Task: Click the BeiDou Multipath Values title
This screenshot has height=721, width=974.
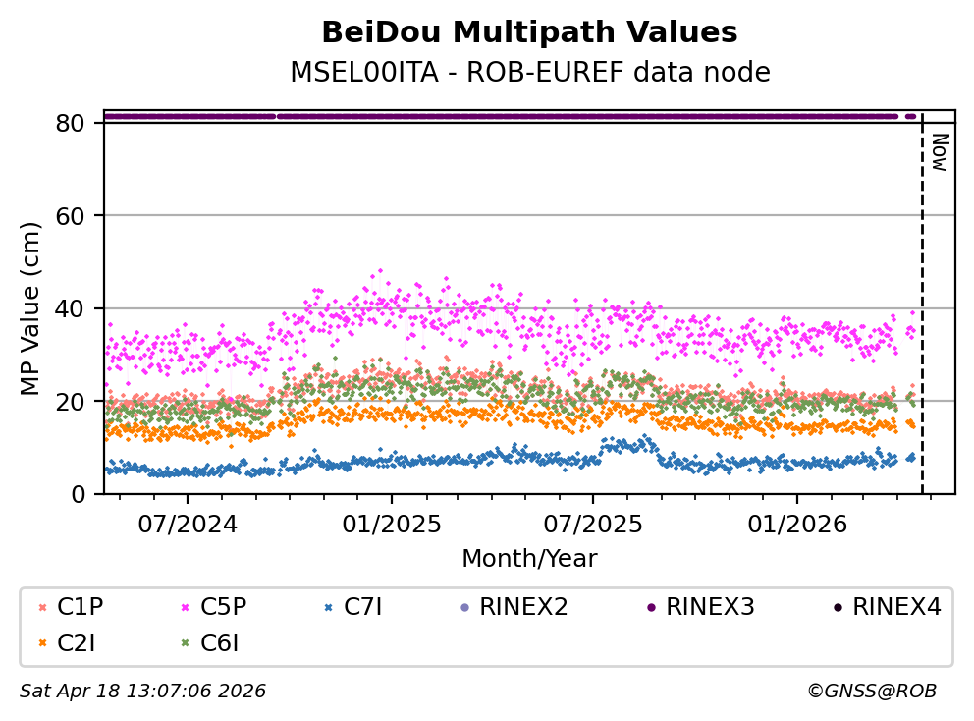Action: [x=529, y=32]
